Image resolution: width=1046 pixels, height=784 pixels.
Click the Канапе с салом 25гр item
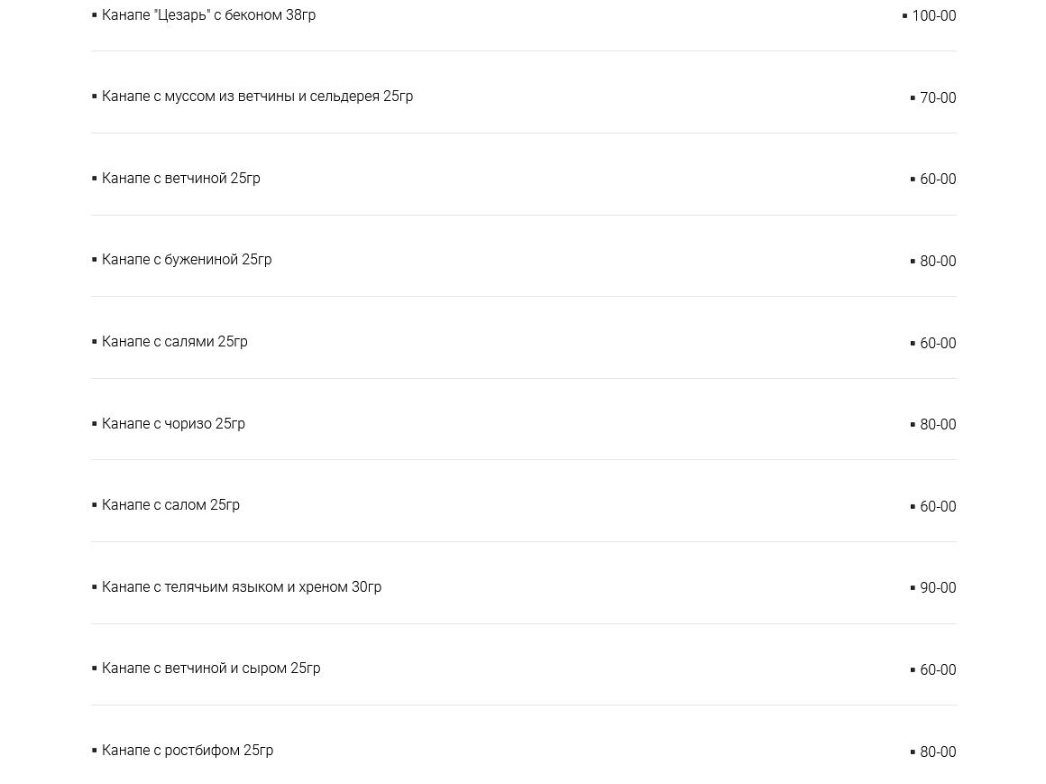pos(170,505)
